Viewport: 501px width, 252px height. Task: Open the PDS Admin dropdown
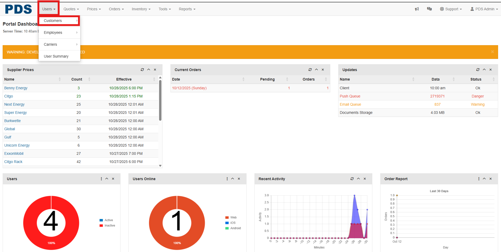click(484, 9)
